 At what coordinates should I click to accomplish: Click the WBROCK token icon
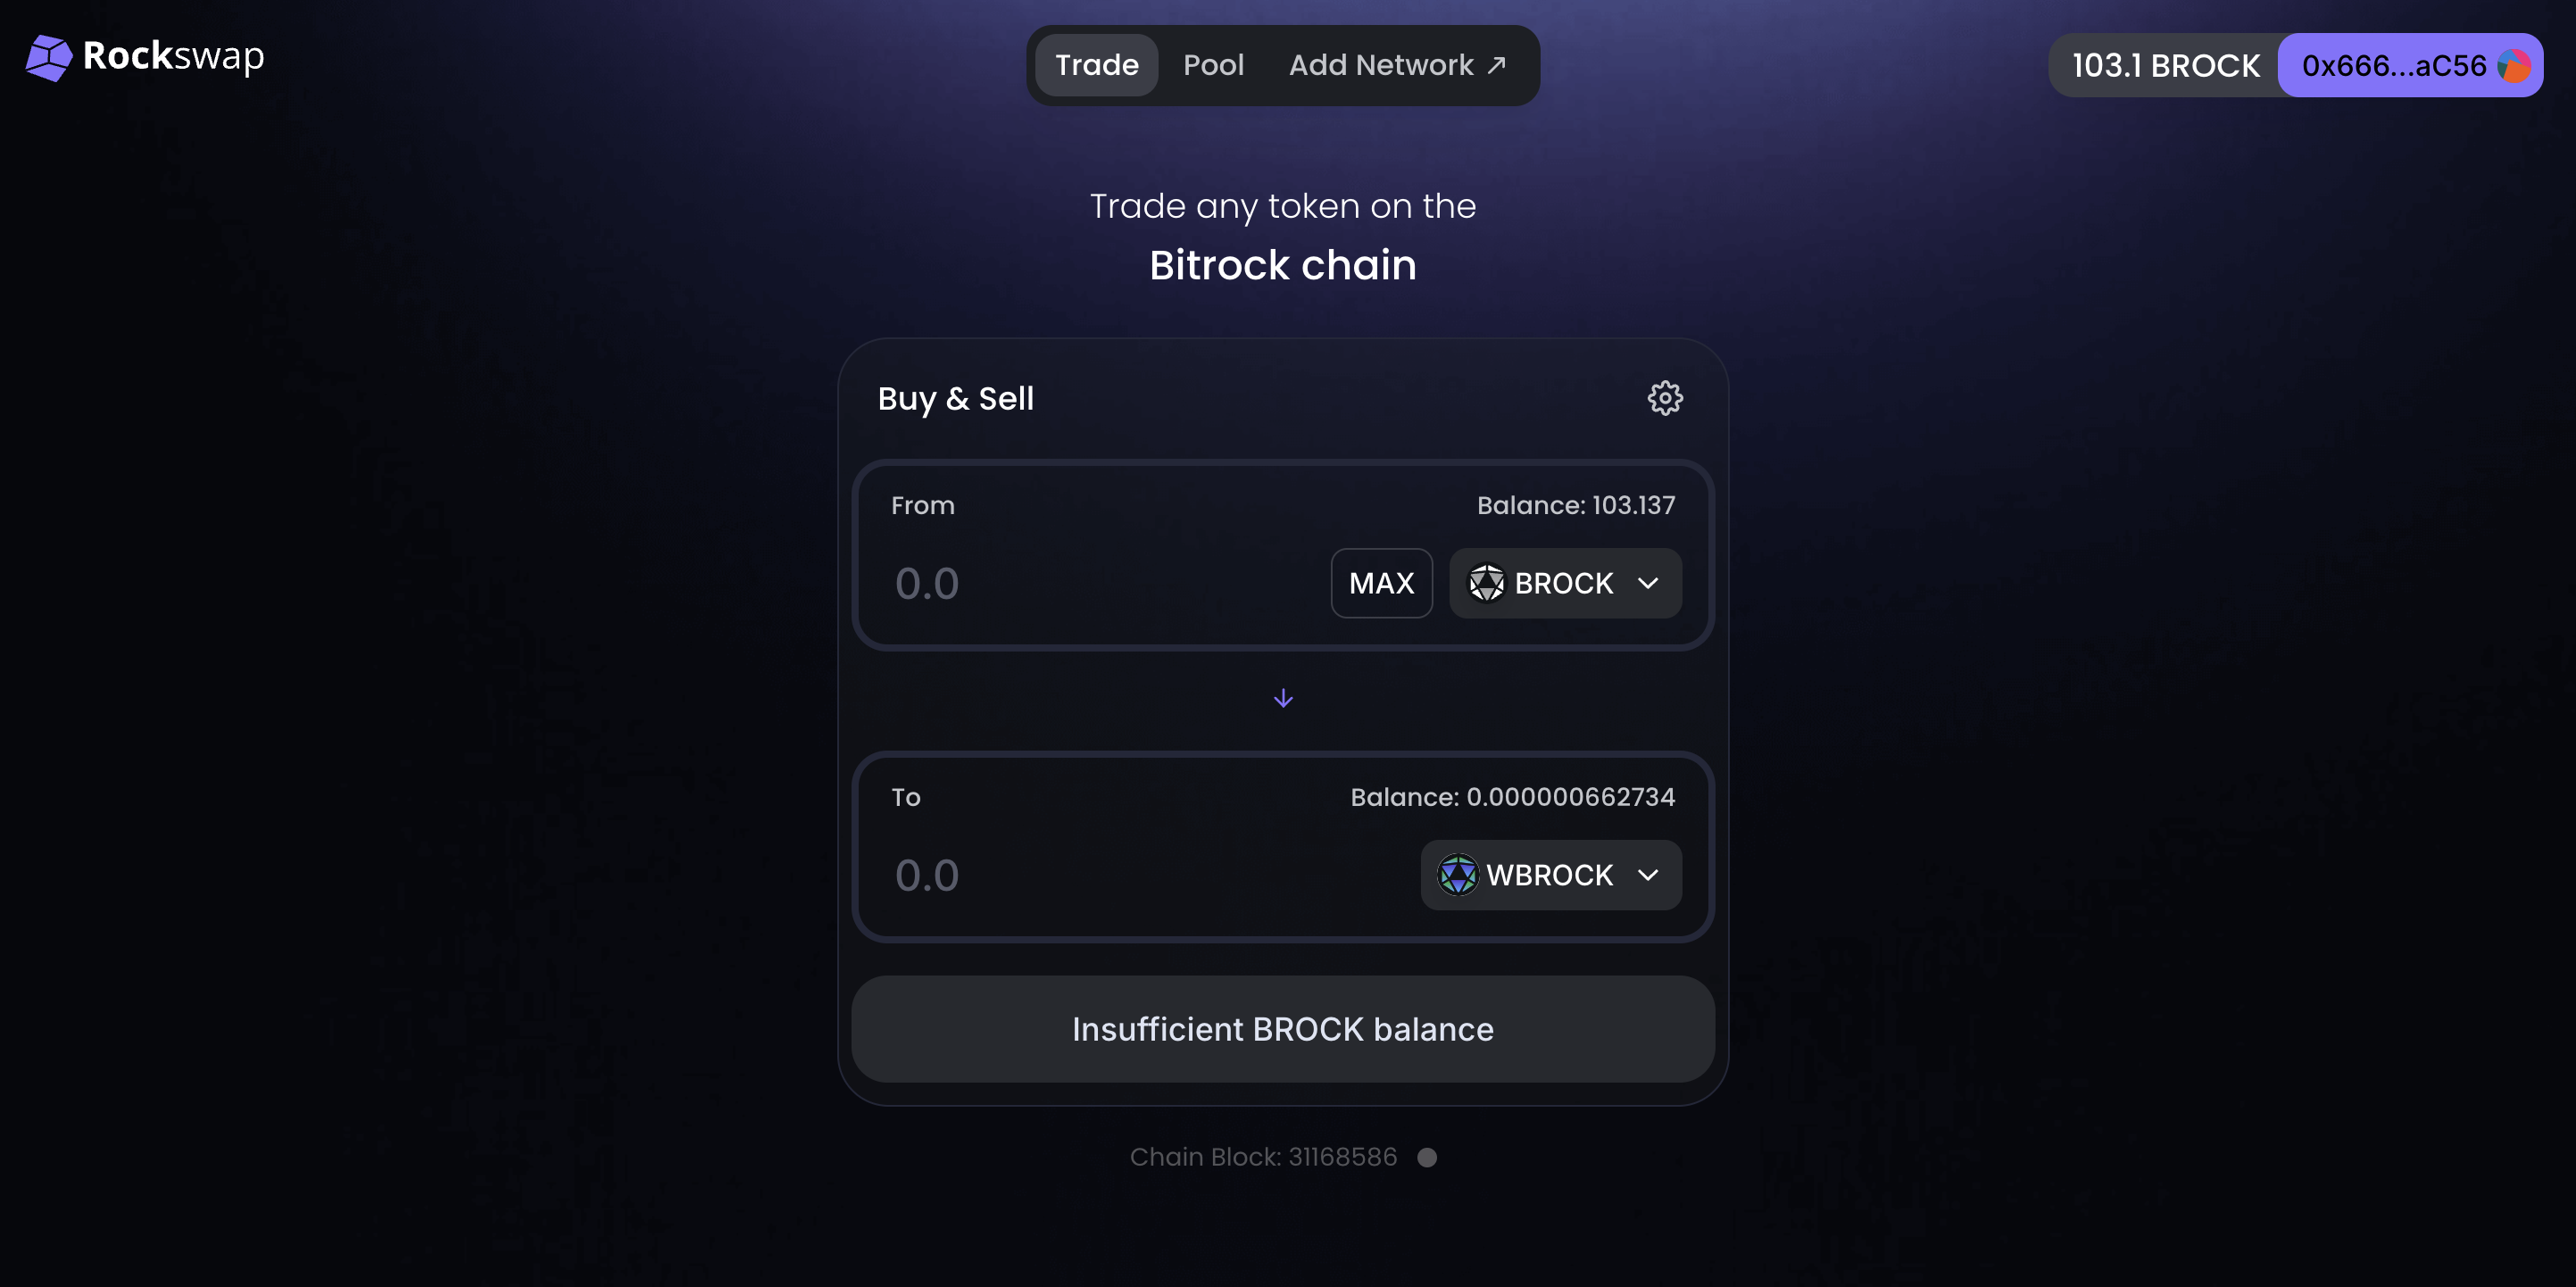[1457, 875]
